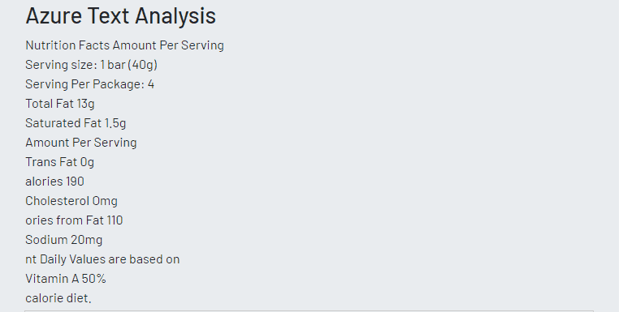Viewport: 623px width, 312px height.
Task: Click the number 110
Action: point(115,220)
